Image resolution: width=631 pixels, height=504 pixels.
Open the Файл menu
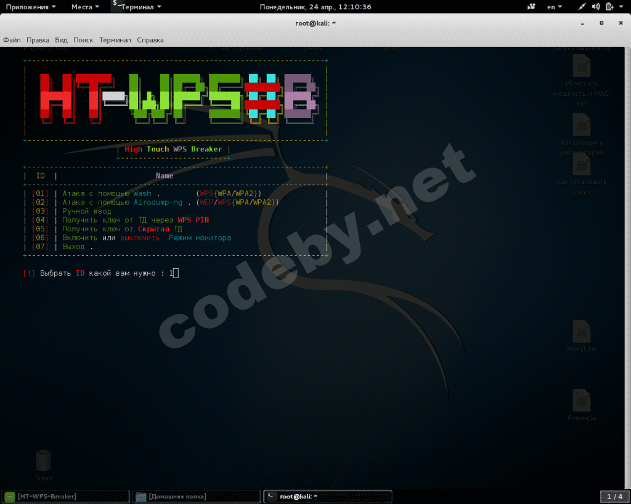(x=12, y=40)
